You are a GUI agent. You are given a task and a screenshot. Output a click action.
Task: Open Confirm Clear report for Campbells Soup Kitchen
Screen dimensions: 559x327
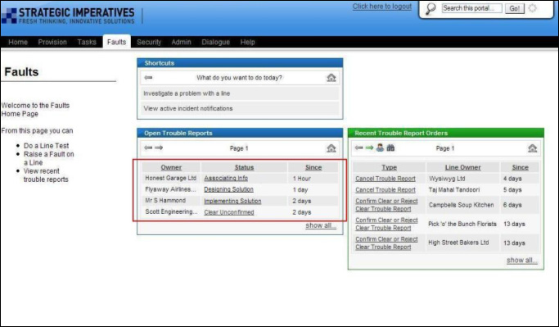pyautogui.click(x=386, y=205)
